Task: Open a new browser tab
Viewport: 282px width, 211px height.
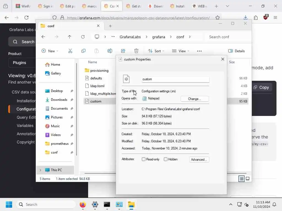Action: (216, 6)
